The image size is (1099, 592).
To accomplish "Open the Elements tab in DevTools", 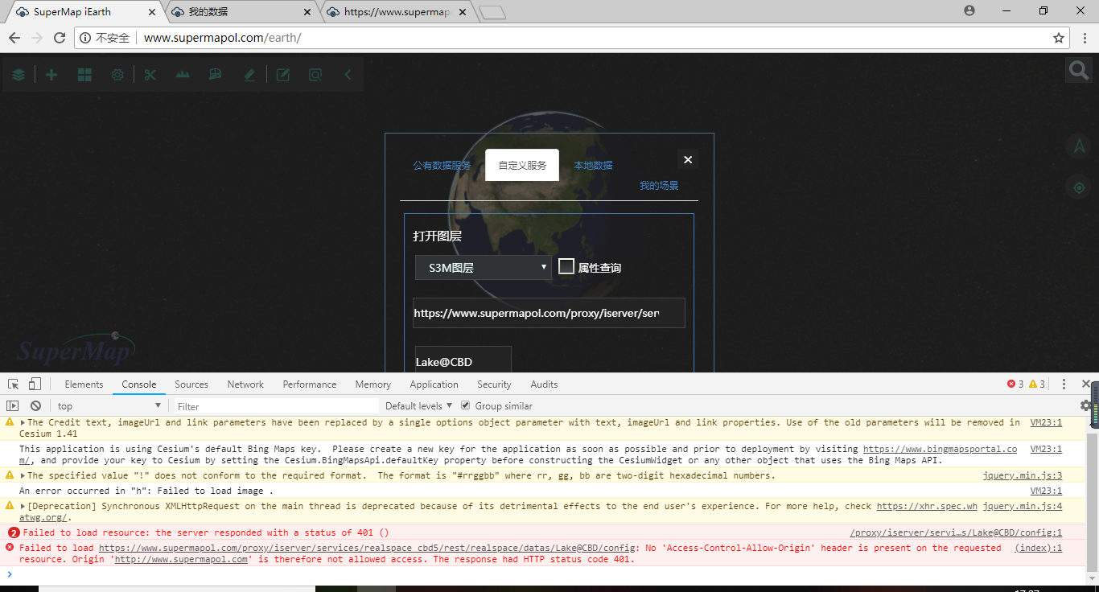I will (84, 384).
